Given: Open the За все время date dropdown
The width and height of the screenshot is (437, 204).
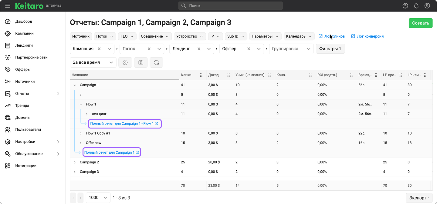Looking at the screenshot, I should (93, 62).
